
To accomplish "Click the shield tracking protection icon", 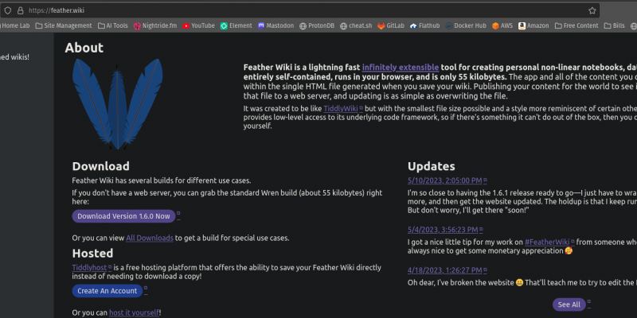I will point(8,10).
